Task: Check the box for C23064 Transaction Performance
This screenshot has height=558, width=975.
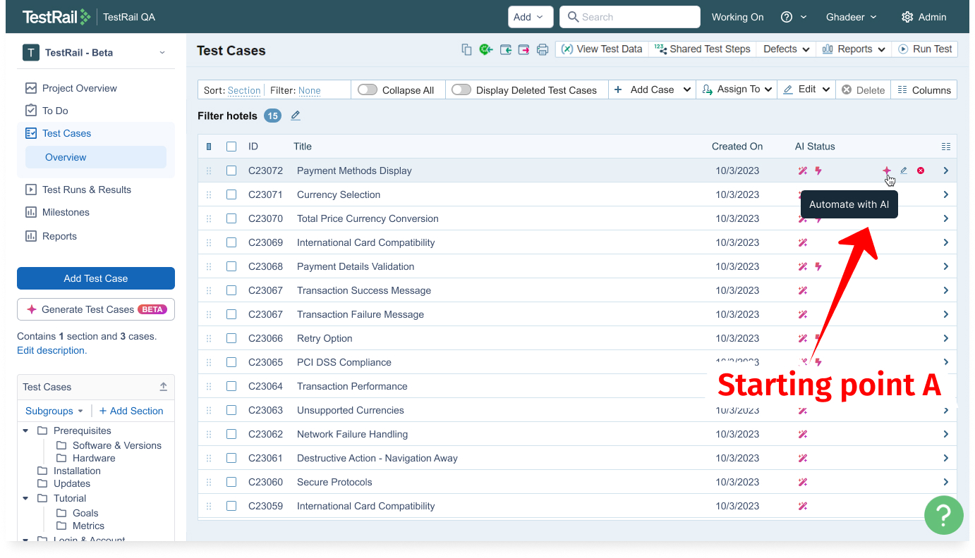Action: (x=231, y=386)
